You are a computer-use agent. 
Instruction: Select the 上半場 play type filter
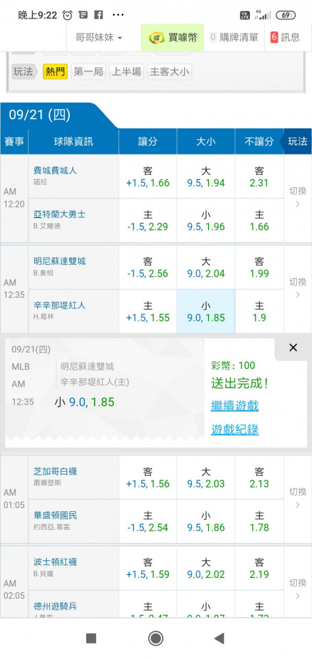(x=126, y=72)
